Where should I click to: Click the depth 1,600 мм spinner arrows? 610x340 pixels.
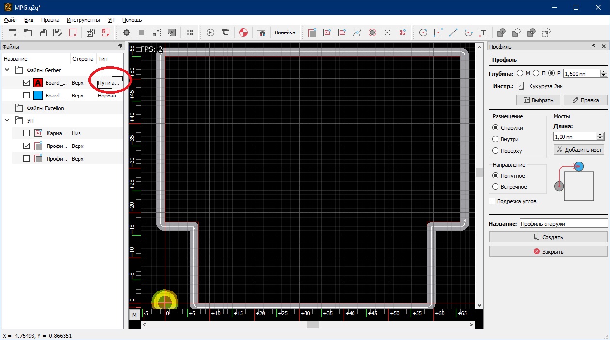click(x=604, y=73)
